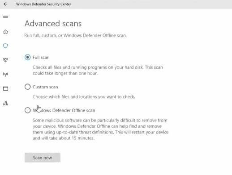Click the Custom scan label text
This screenshot has height=175, width=232.
[45, 87]
